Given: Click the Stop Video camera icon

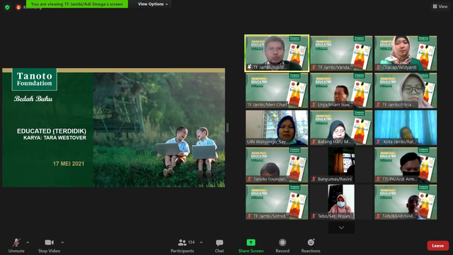Looking at the screenshot, I should point(49,242).
